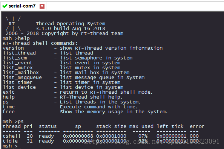The height and width of the screenshot is (149, 224).
Task: Click the green connected checkmark icon
Action: click(x=5, y=6)
